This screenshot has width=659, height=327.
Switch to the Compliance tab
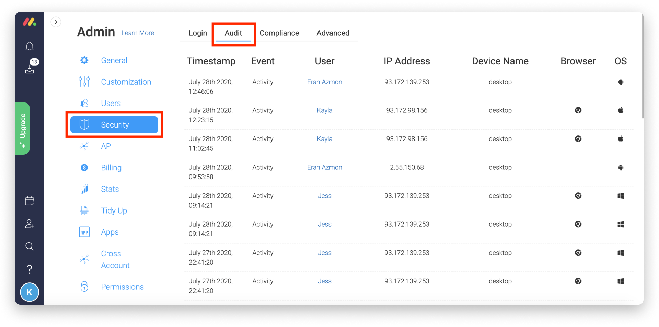point(279,33)
